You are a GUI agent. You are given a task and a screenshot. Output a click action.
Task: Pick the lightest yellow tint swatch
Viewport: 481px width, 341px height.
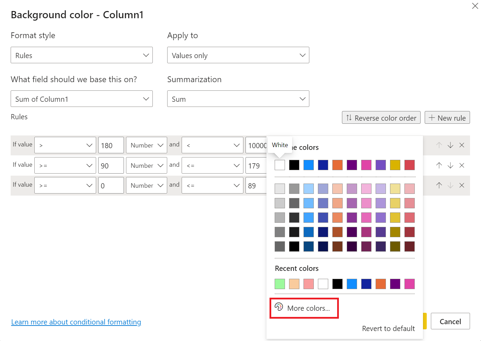pyautogui.click(x=395, y=189)
